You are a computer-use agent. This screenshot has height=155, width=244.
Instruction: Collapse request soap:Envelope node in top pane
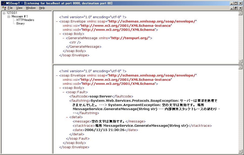tap(57, 21)
